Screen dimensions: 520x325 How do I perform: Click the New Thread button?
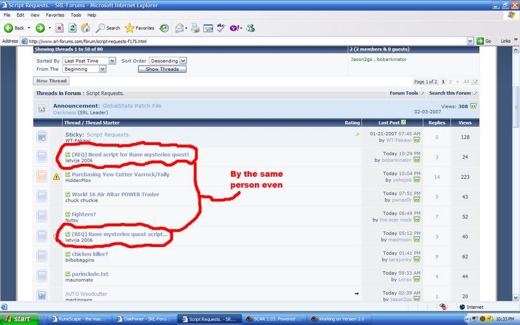click(x=50, y=81)
